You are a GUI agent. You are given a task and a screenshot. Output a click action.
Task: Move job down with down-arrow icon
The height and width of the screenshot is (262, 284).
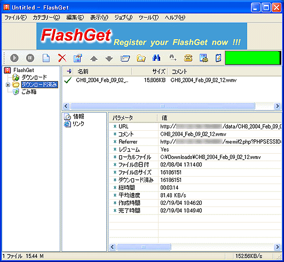(109, 59)
